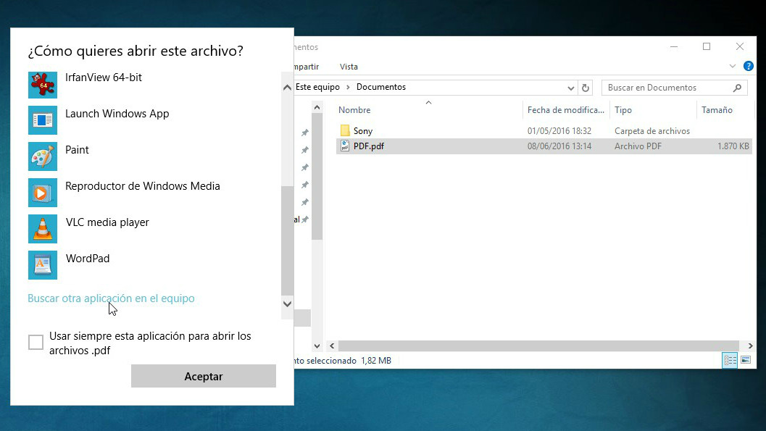This screenshot has height=431, width=766.
Task: Expand the Este equipo breadcrumb arrow
Action: [348, 88]
